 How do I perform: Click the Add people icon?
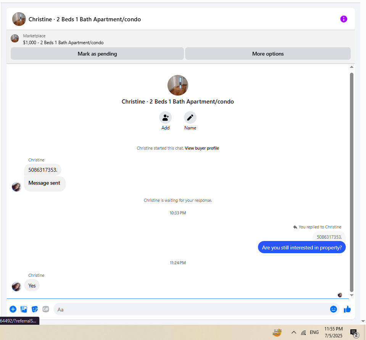pos(166,118)
